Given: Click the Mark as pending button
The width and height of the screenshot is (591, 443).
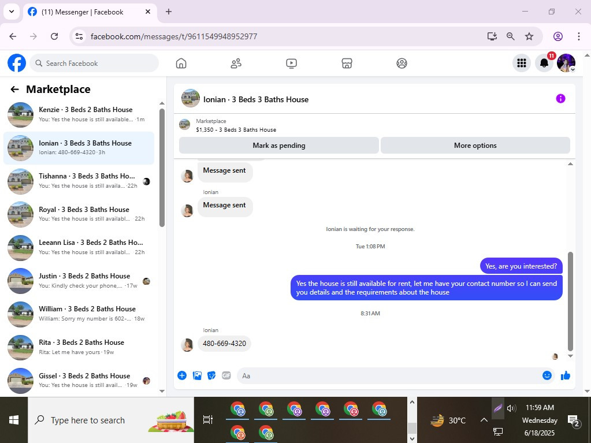Looking at the screenshot, I should pyautogui.click(x=279, y=146).
